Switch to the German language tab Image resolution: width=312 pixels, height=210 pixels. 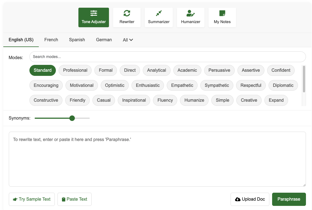point(104,40)
